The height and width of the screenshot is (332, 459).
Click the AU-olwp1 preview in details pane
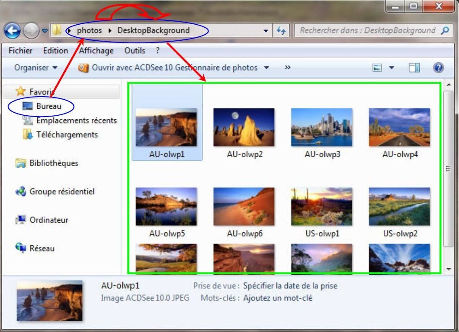(x=49, y=301)
